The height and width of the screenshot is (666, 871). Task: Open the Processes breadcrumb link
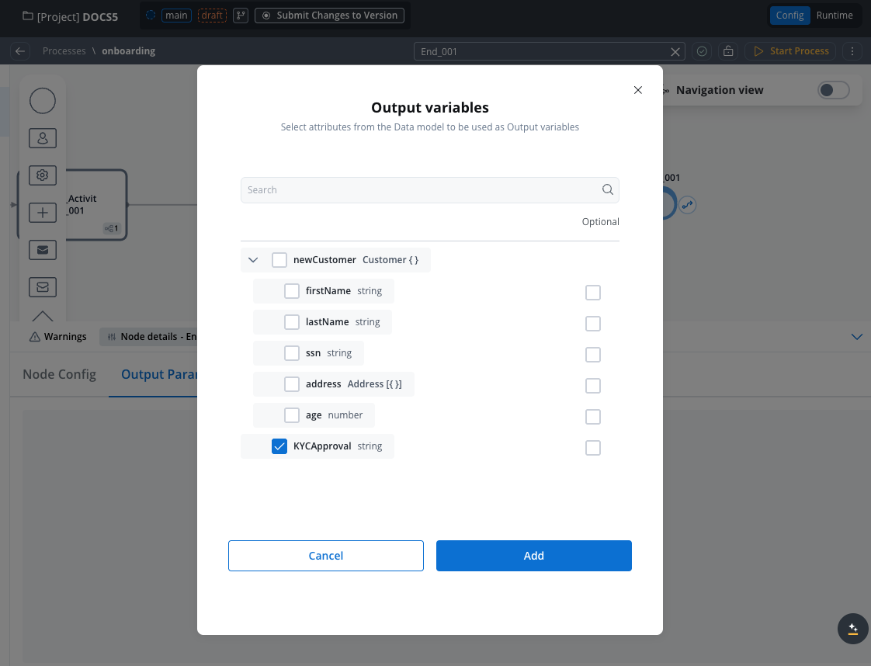point(64,51)
